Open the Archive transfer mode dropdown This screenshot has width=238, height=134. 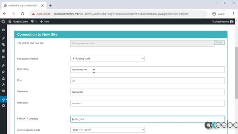coord(107,130)
